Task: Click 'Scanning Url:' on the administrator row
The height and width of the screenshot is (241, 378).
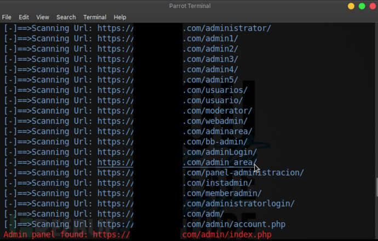Action: pos(62,28)
